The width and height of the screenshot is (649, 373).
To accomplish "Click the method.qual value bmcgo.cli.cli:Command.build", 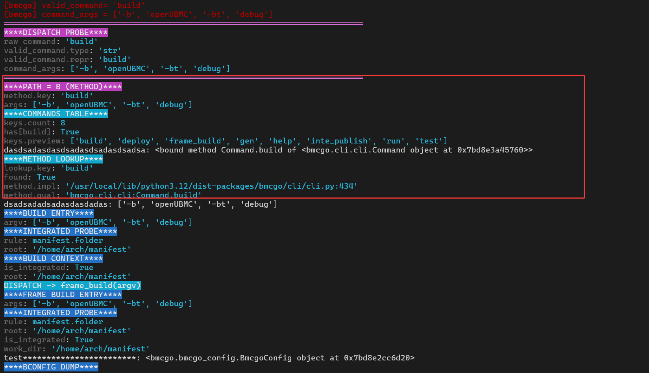I will click(133, 195).
